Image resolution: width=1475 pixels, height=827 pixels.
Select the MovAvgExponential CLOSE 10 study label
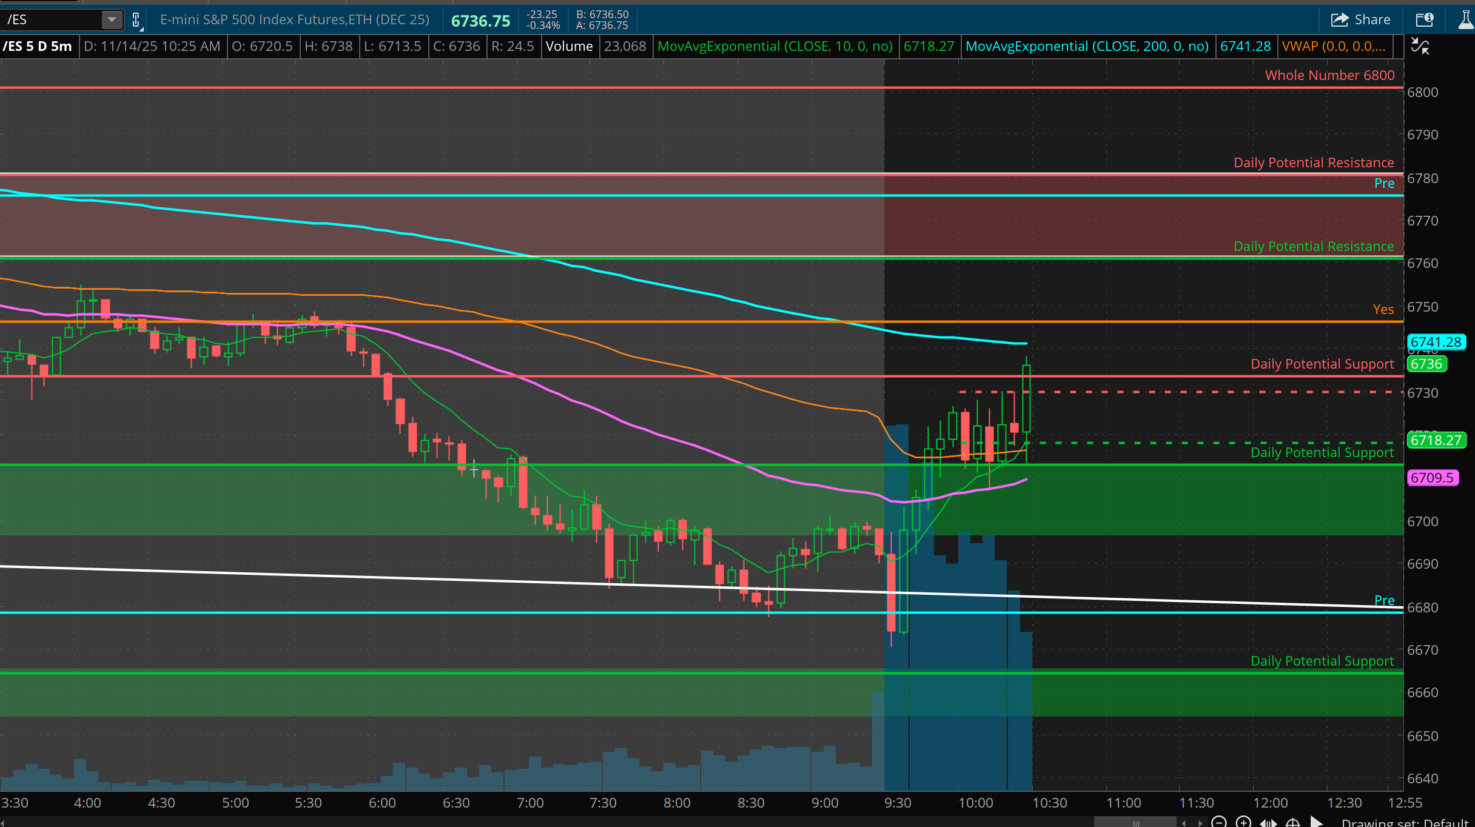[774, 47]
